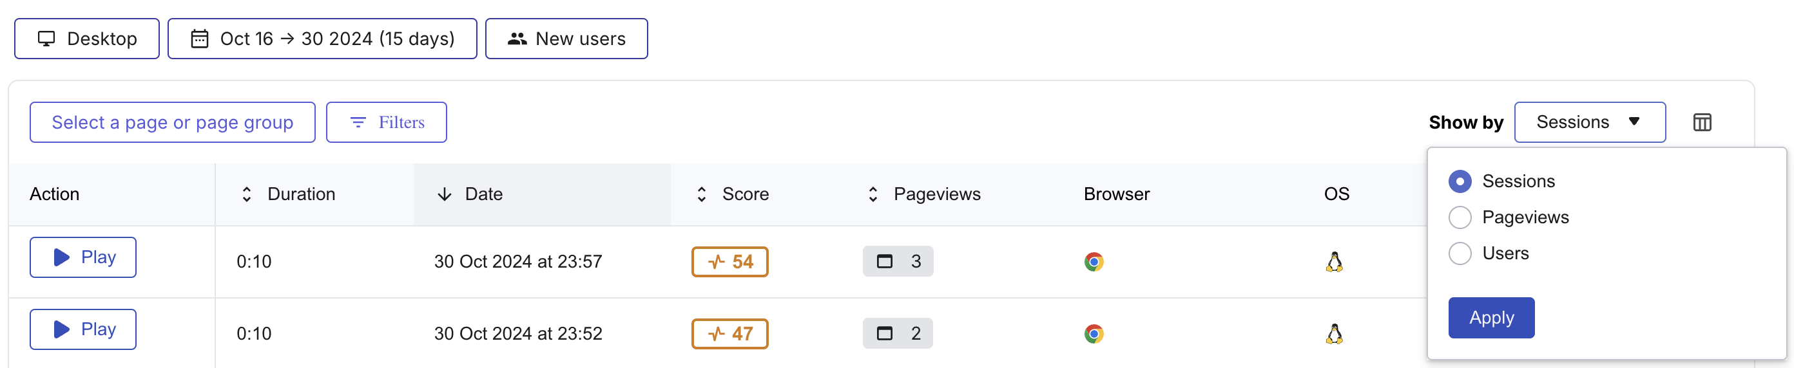1794x368 pixels.
Task: Open the Show by Sessions dropdown
Action: point(1589,122)
